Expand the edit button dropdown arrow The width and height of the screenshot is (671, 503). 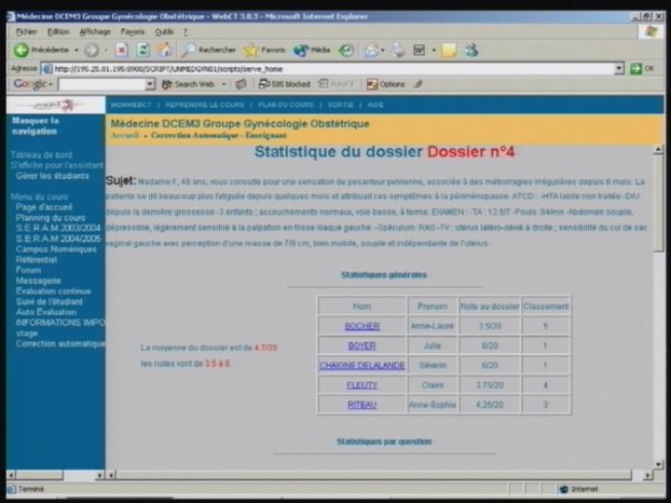click(434, 50)
